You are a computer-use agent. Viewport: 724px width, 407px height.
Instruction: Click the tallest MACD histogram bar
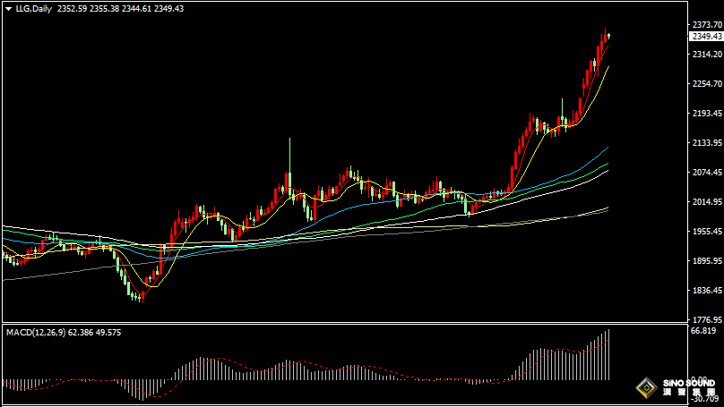608,354
